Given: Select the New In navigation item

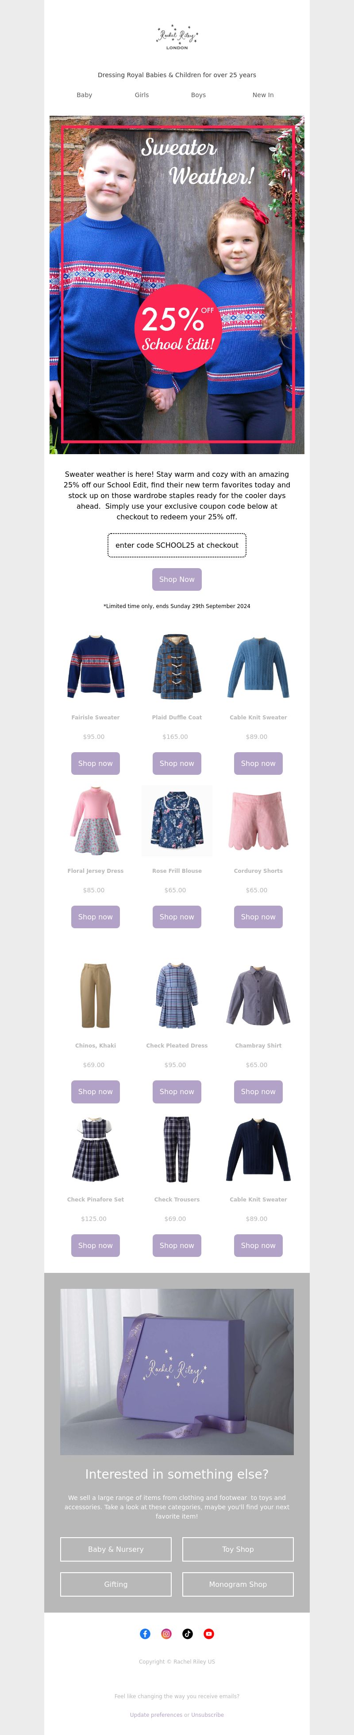Looking at the screenshot, I should pos(263,95).
